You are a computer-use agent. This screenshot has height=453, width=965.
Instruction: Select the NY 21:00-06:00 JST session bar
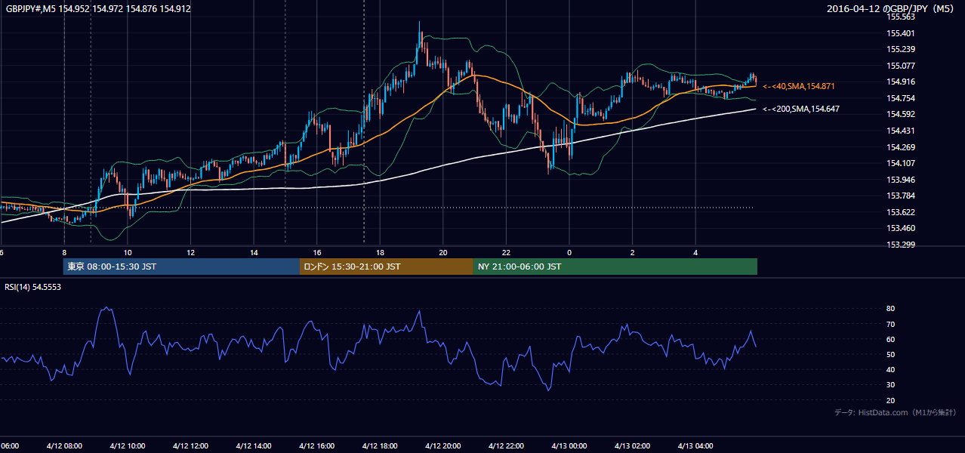pyautogui.click(x=615, y=267)
